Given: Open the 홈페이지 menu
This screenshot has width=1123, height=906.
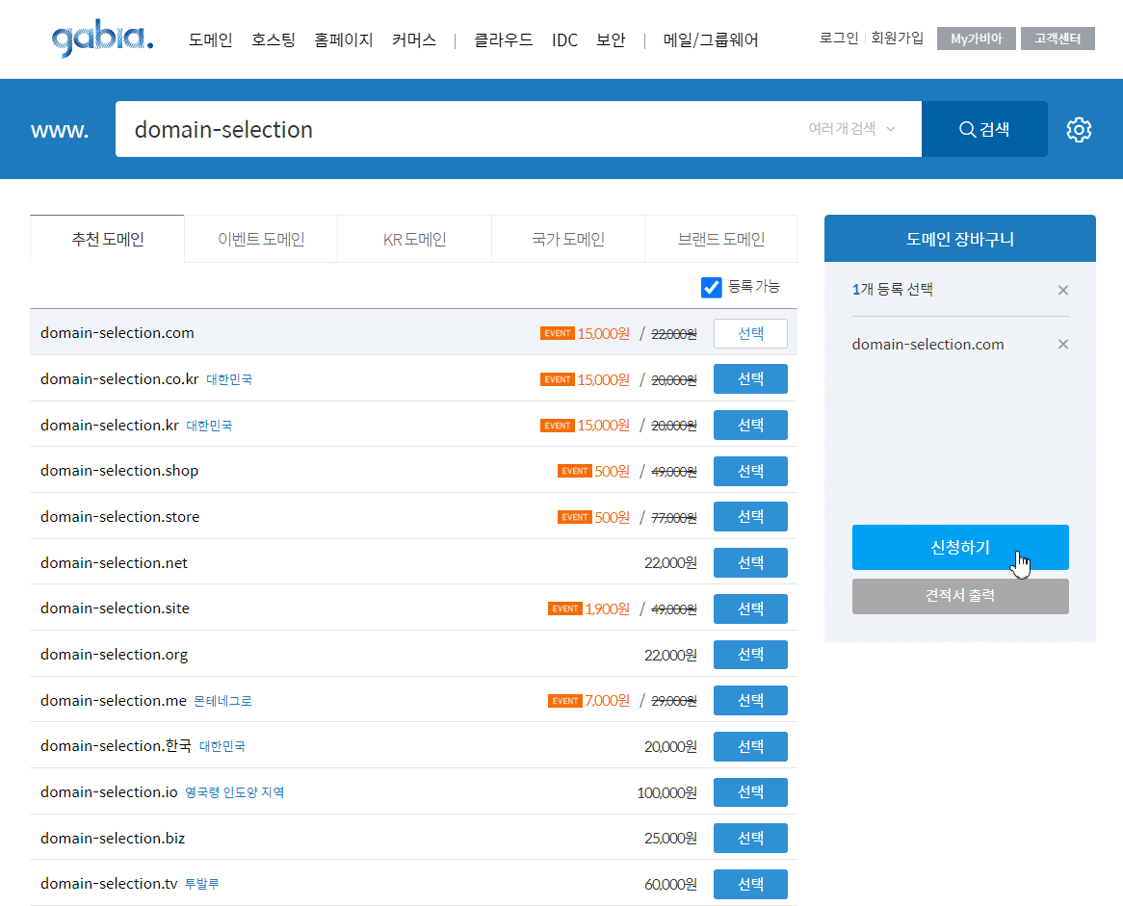Looking at the screenshot, I should pos(344,40).
